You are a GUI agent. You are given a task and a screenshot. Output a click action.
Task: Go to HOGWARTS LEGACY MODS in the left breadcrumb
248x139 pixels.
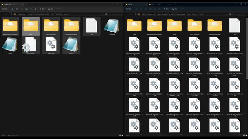pyautogui.click(x=41, y=14)
